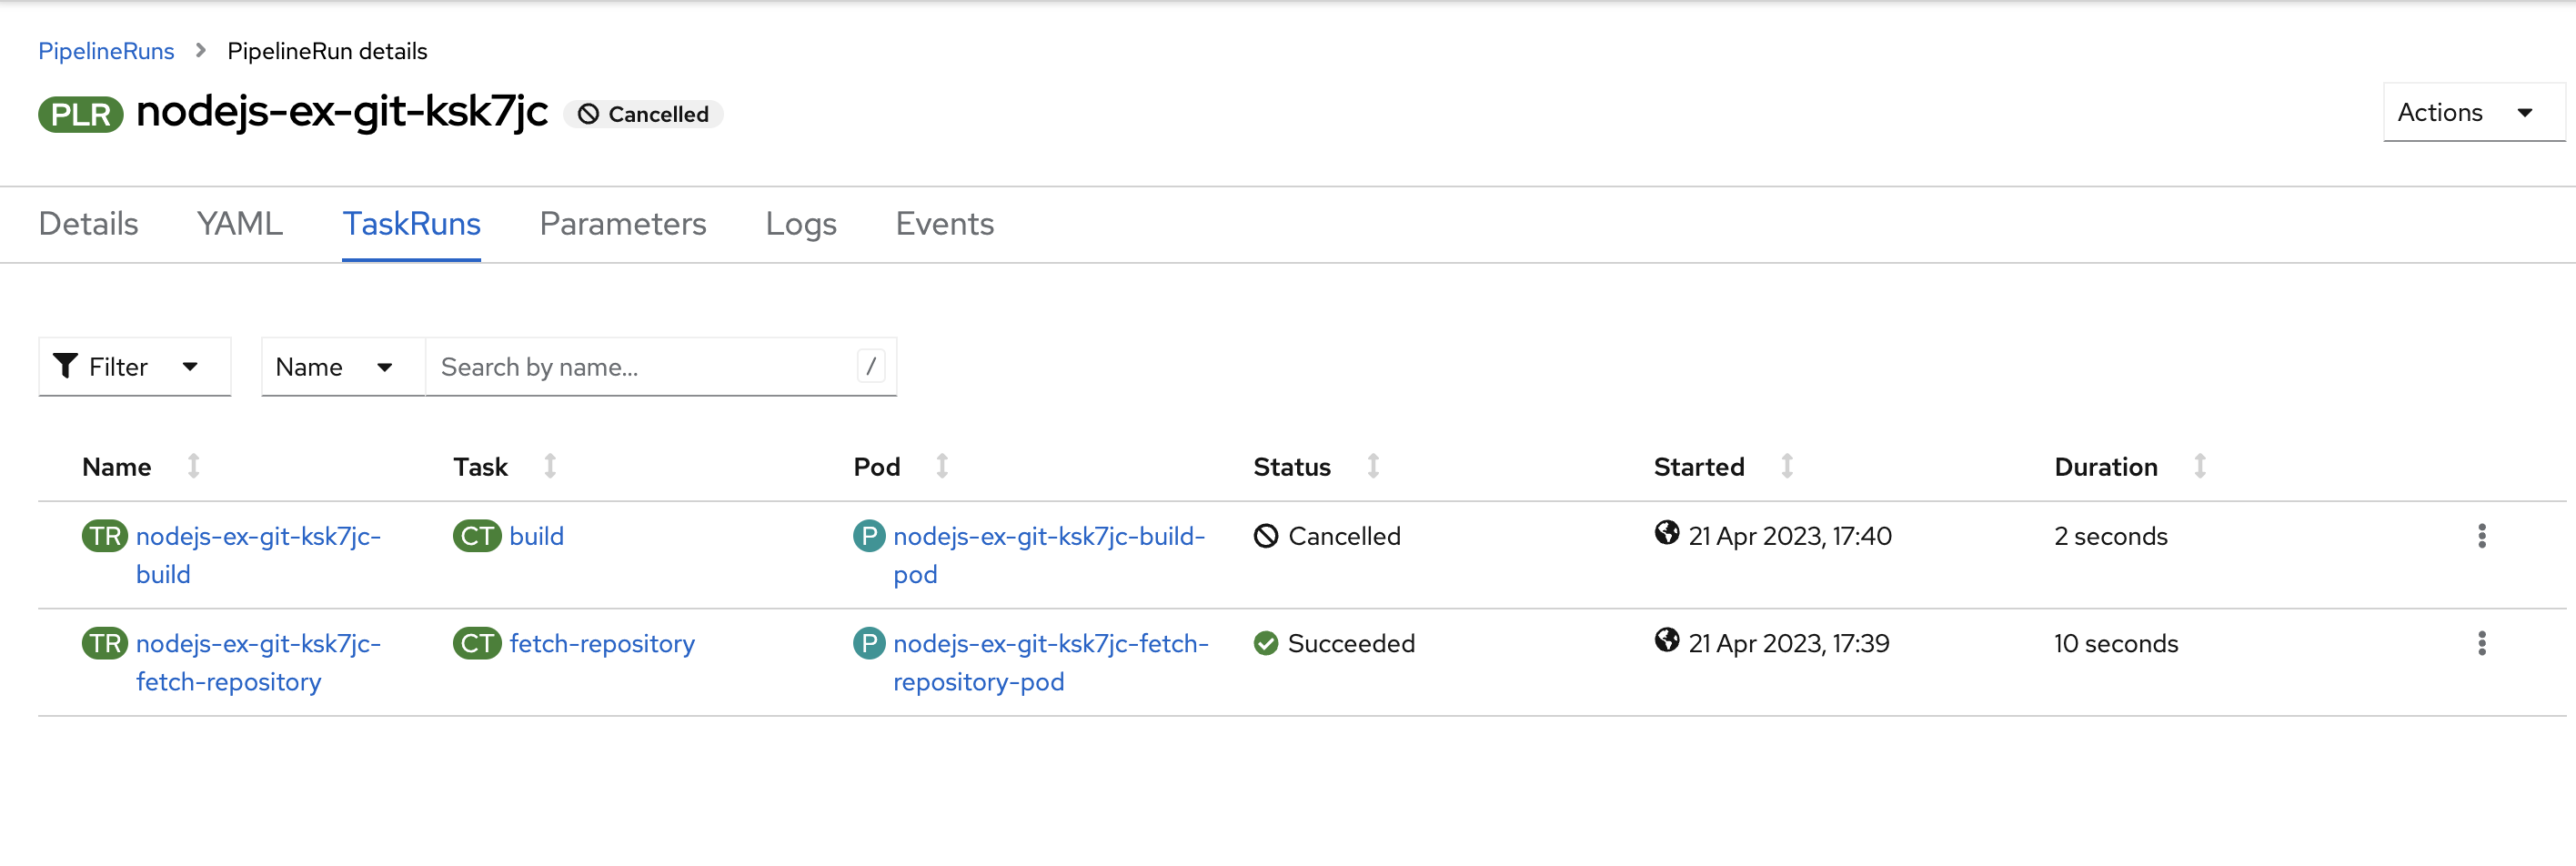The height and width of the screenshot is (866, 2576).
Task: Open the kebab menu for fetch-repository TaskRun
Action: click(x=2483, y=643)
